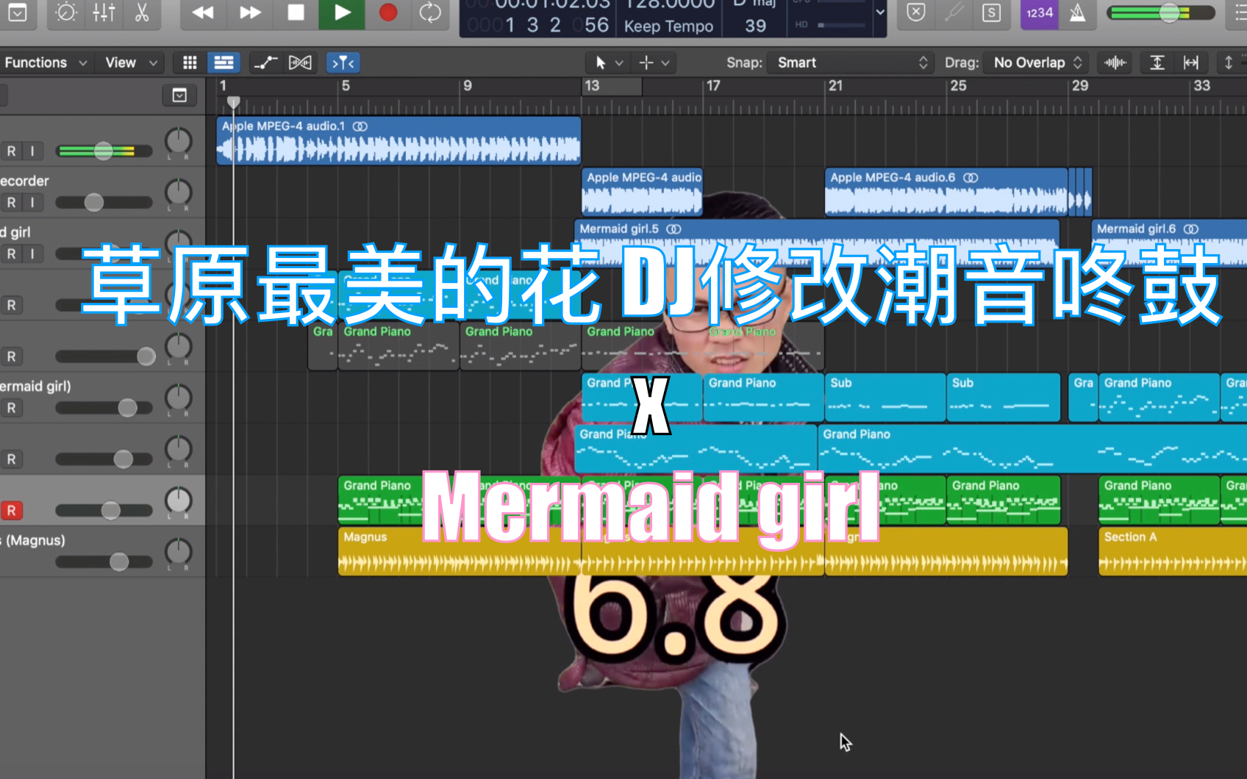Click the key signature value 39 field
This screenshot has height=779, width=1247.
(x=756, y=26)
